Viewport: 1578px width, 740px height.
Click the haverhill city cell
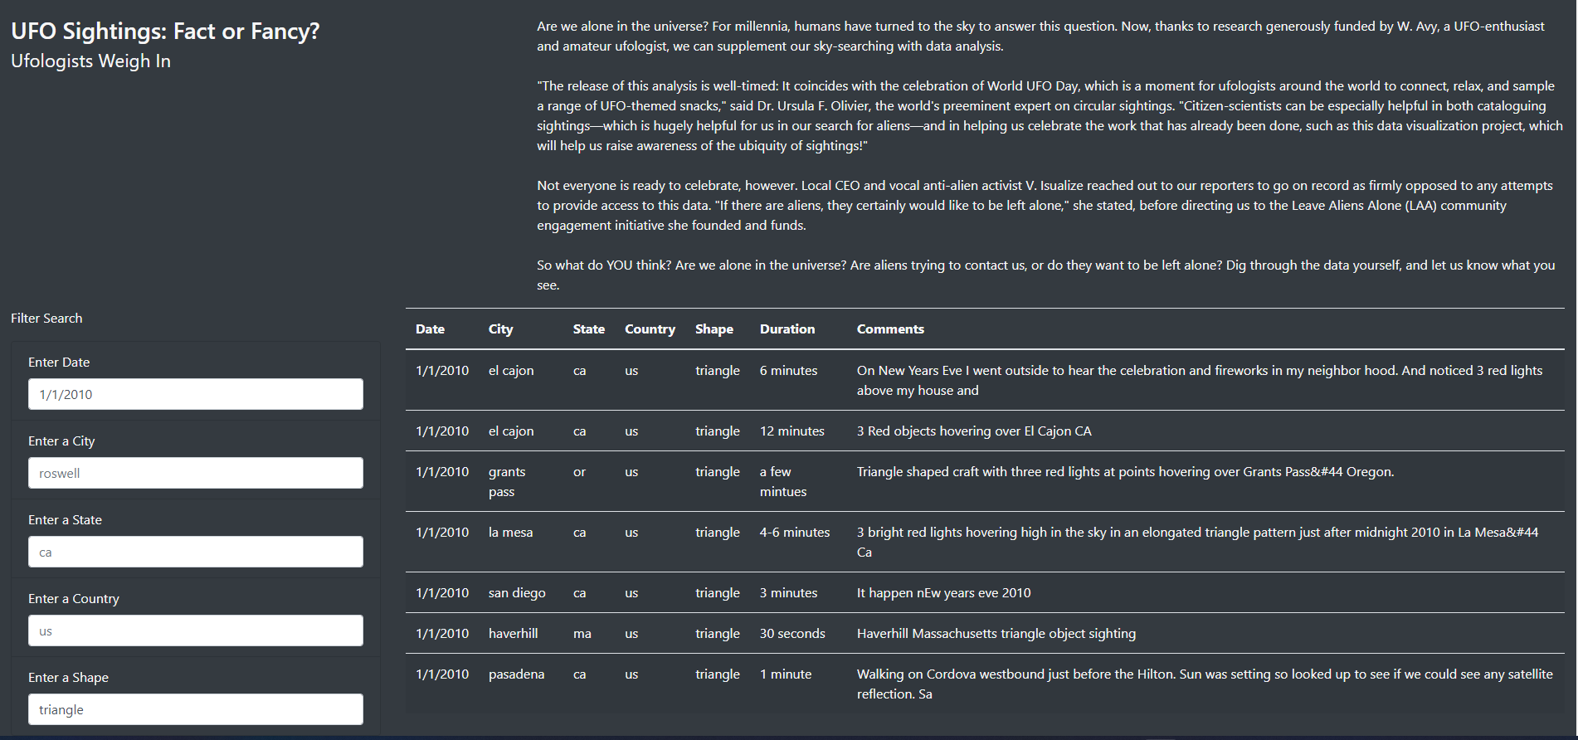[x=513, y=634]
